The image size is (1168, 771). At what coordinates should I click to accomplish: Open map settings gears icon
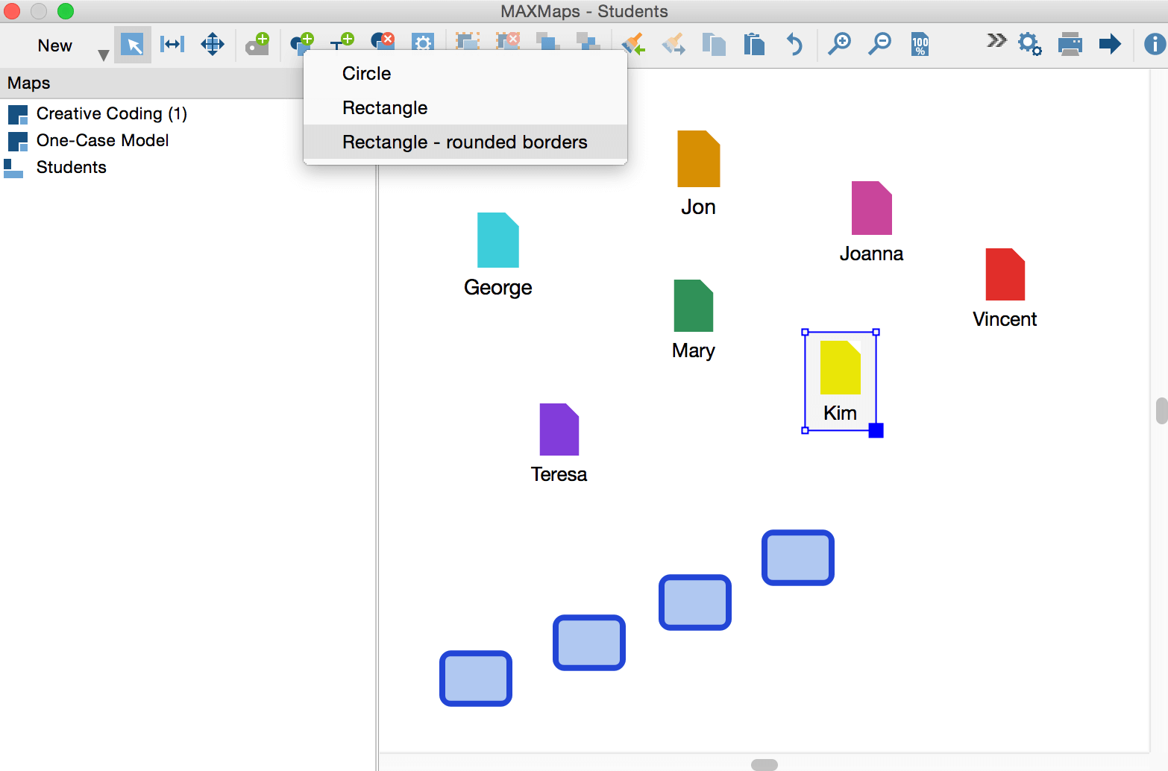pyautogui.click(x=1030, y=45)
